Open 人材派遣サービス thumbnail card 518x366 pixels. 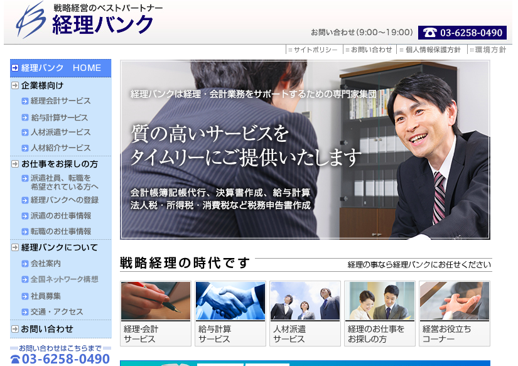coord(305,313)
